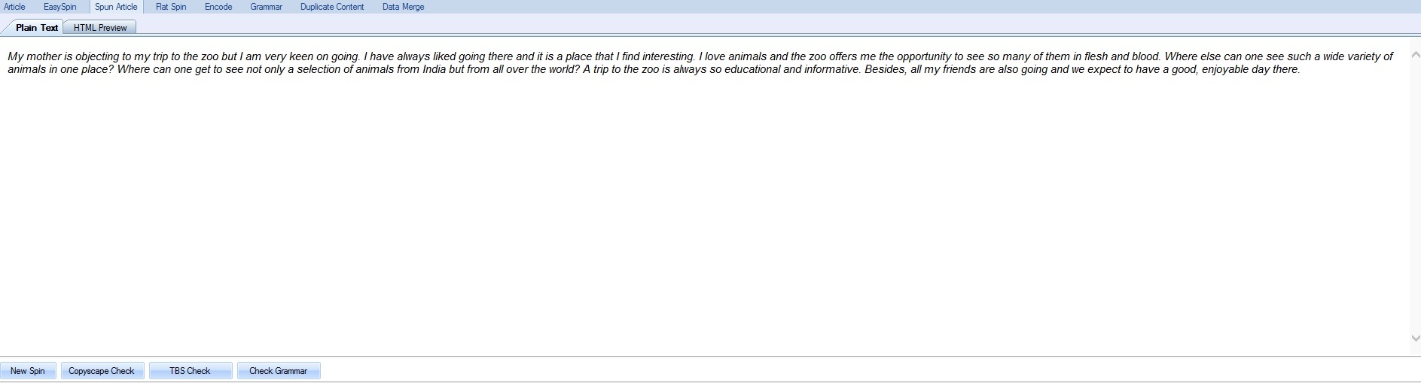Generate a New Spin
This screenshot has width=1421, height=383.
tap(28, 371)
